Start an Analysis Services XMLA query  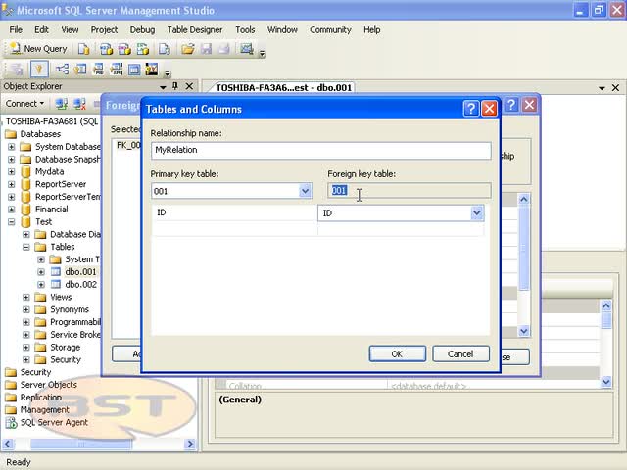(143, 49)
